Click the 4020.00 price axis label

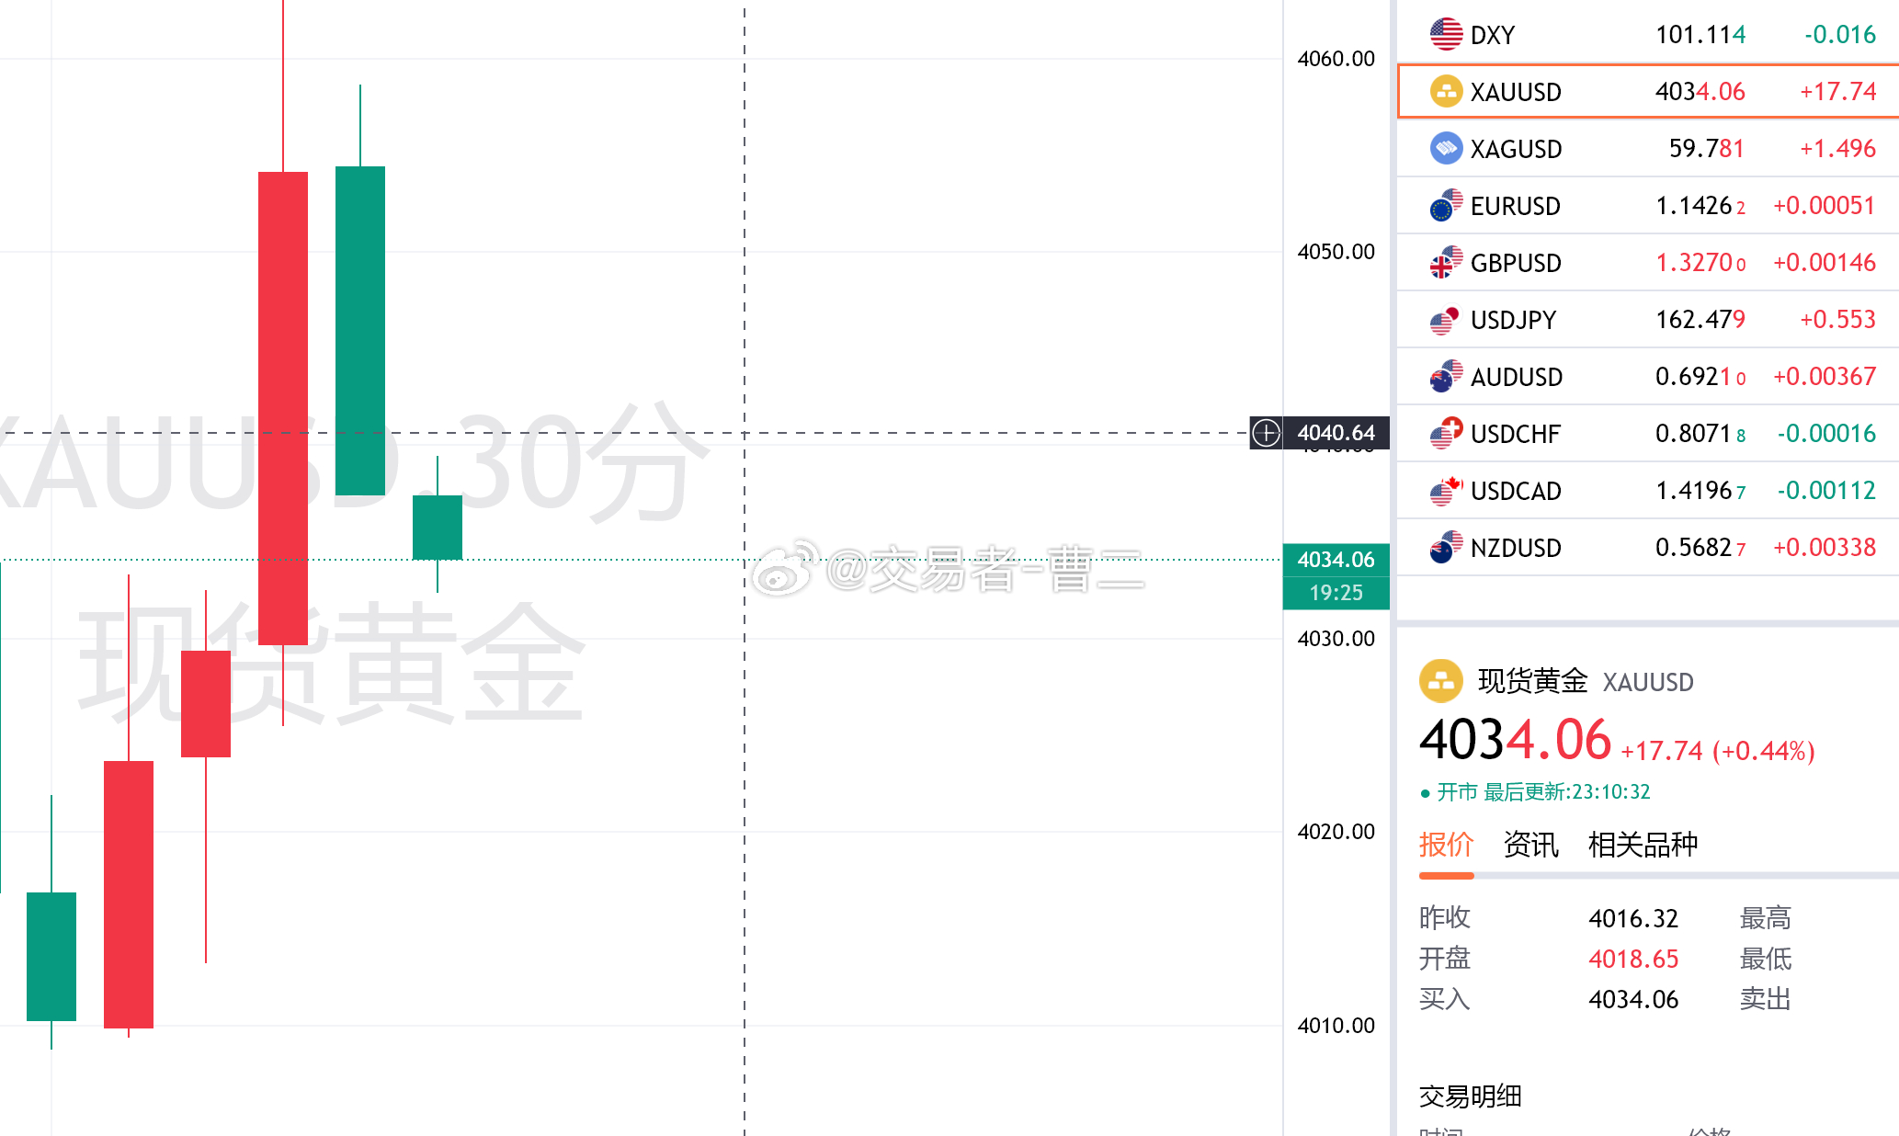[x=1336, y=832]
